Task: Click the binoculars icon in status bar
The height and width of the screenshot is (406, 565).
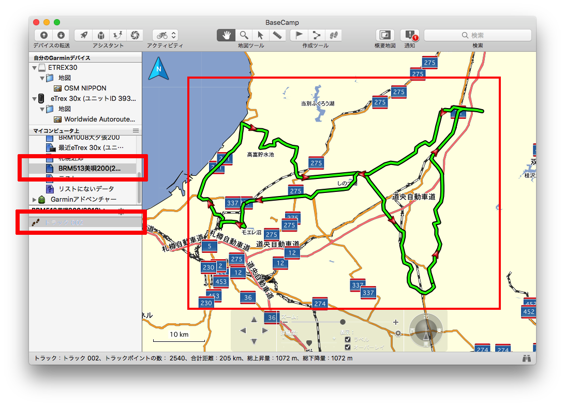Action: [526, 358]
